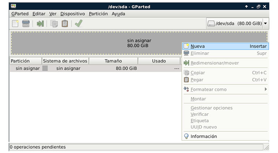Click the 'sin asignar' file system cell

[x=68, y=68]
